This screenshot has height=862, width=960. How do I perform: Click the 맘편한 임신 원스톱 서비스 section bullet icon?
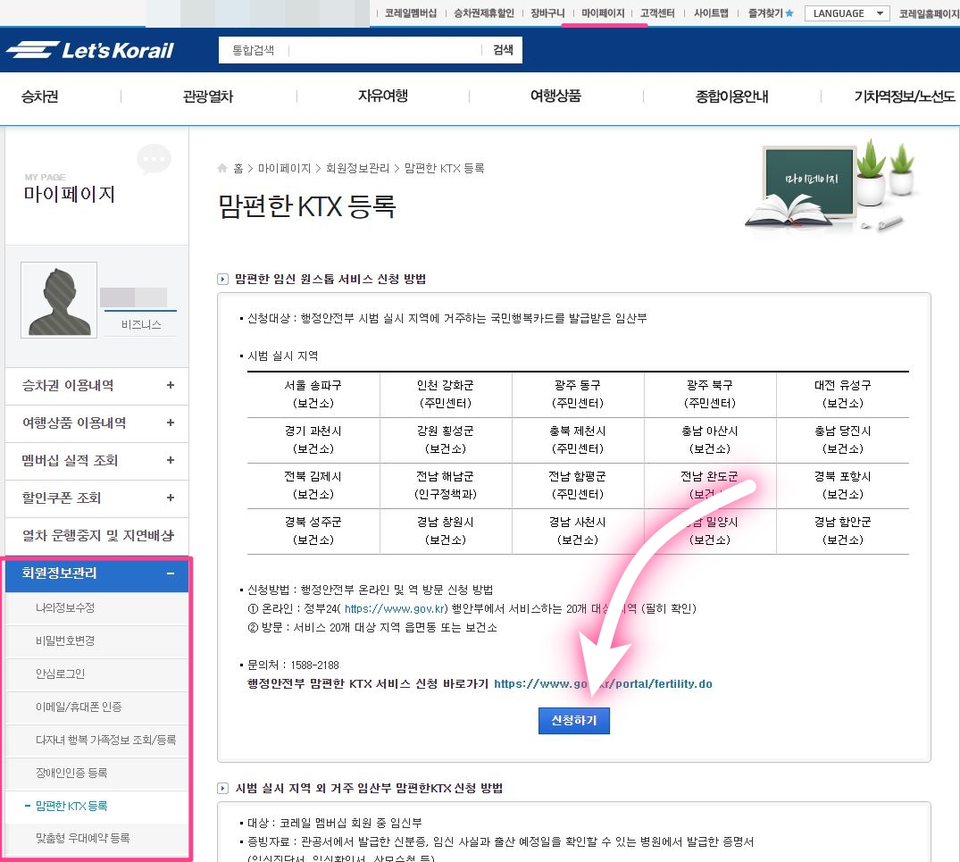223,280
